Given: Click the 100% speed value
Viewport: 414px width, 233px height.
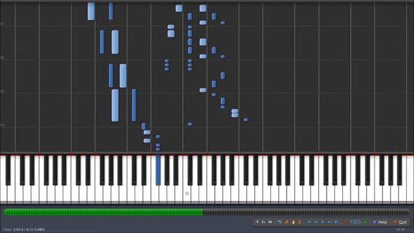Looking at the screenshot, I should coord(355,222).
